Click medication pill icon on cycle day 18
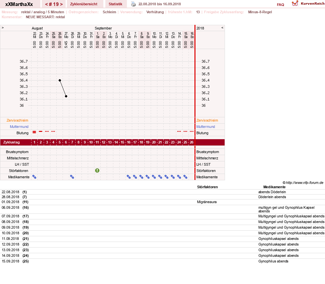 tap(141, 177)
